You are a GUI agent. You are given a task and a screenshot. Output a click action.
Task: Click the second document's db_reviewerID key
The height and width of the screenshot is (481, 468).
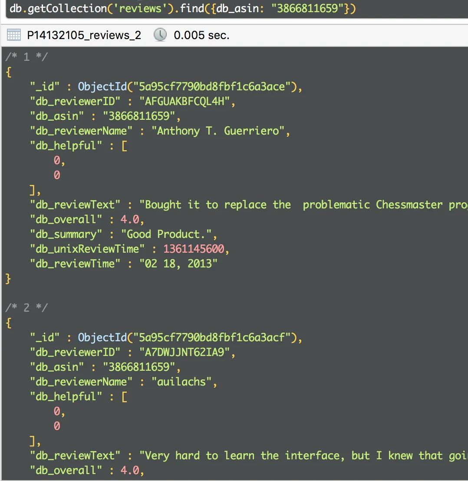tap(75, 353)
